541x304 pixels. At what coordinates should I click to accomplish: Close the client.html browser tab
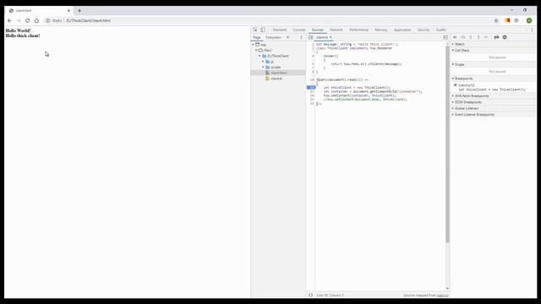[x=68, y=11]
